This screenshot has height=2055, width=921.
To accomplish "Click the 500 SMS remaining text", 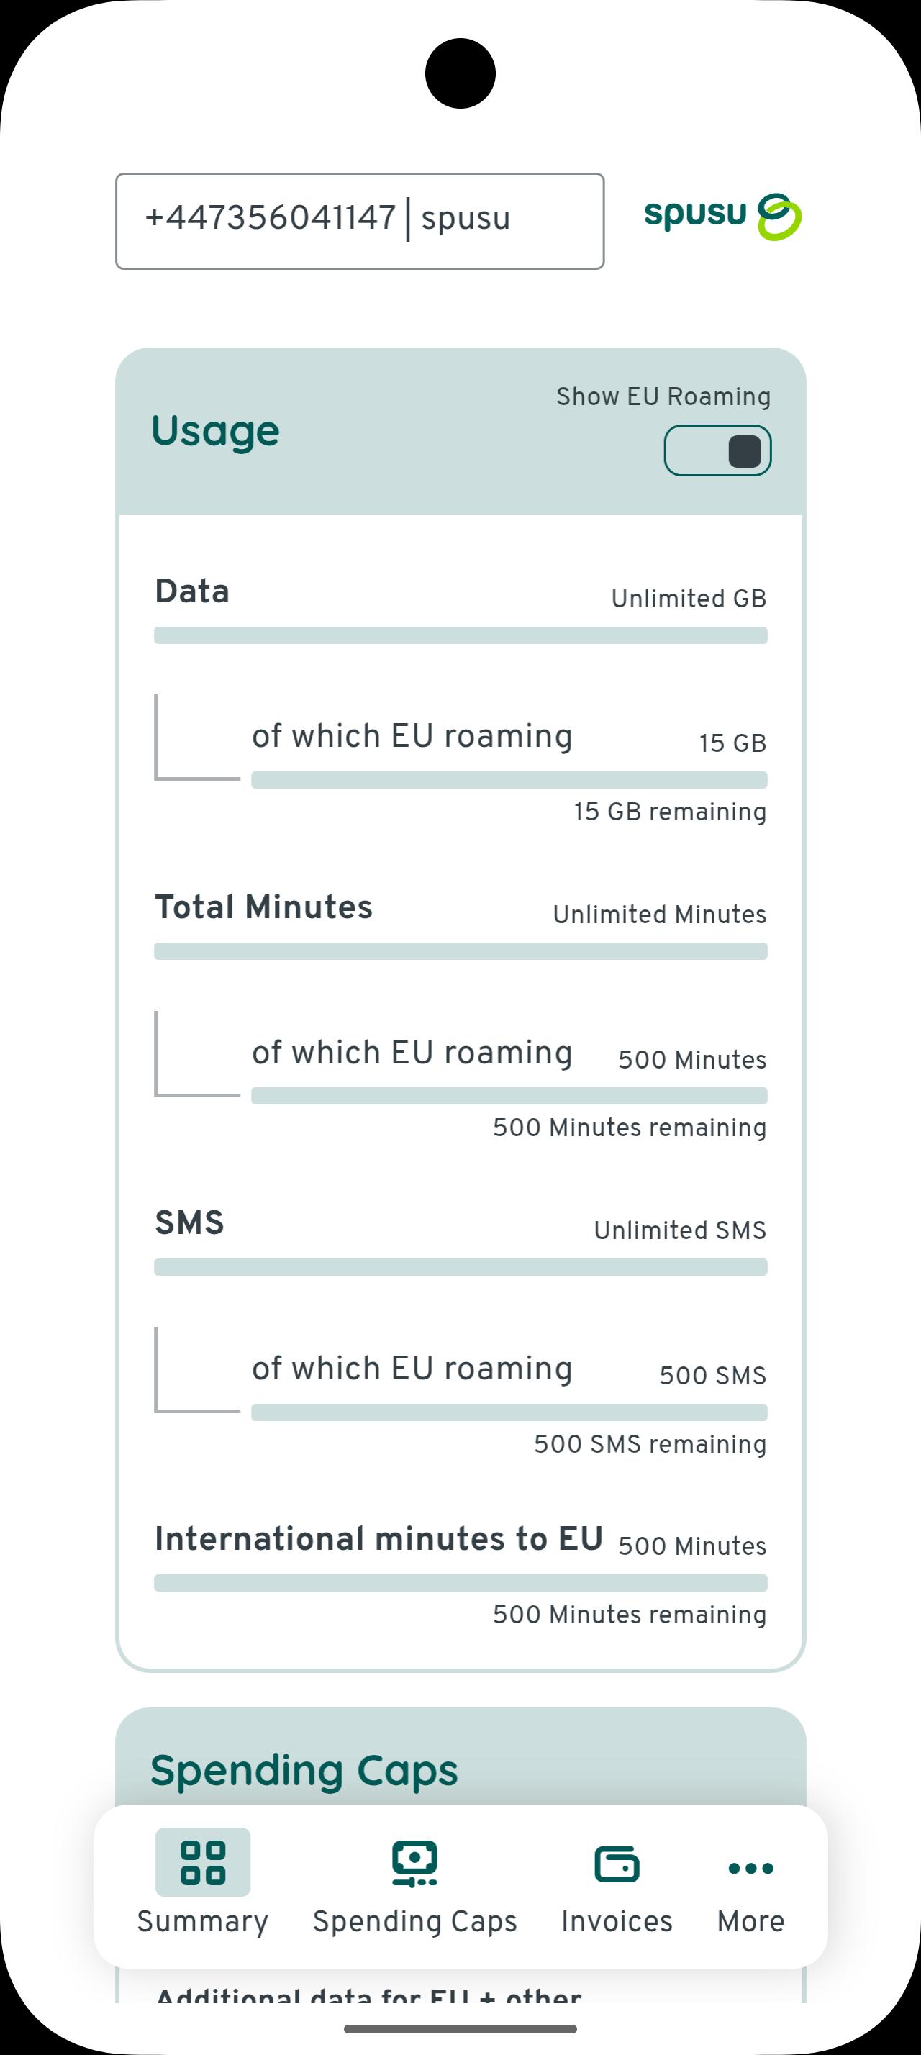I will click(x=650, y=1444).
